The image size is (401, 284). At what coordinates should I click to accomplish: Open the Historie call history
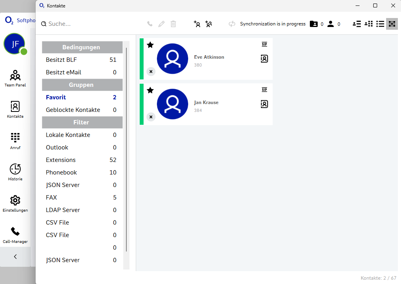coord(15,172)
